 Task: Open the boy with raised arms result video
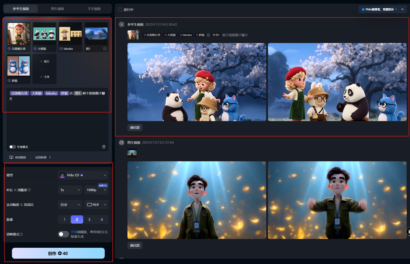tap(337, 200)
